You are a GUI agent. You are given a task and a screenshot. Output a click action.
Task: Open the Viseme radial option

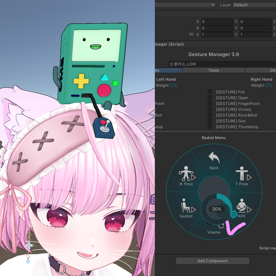(x=214, y=232)
